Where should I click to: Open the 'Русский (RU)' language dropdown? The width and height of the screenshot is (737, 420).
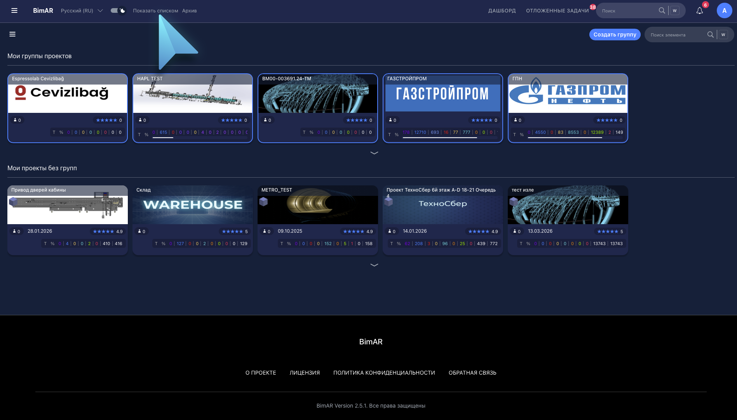tap(82, 10)
